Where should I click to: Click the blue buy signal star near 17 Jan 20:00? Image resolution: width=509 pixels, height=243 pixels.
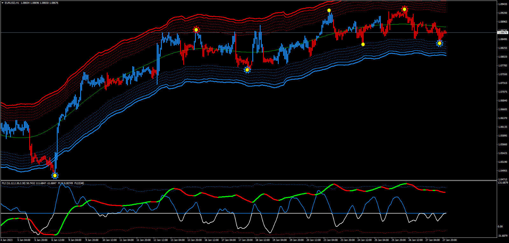pyautogui.click(x=247, y=70)
